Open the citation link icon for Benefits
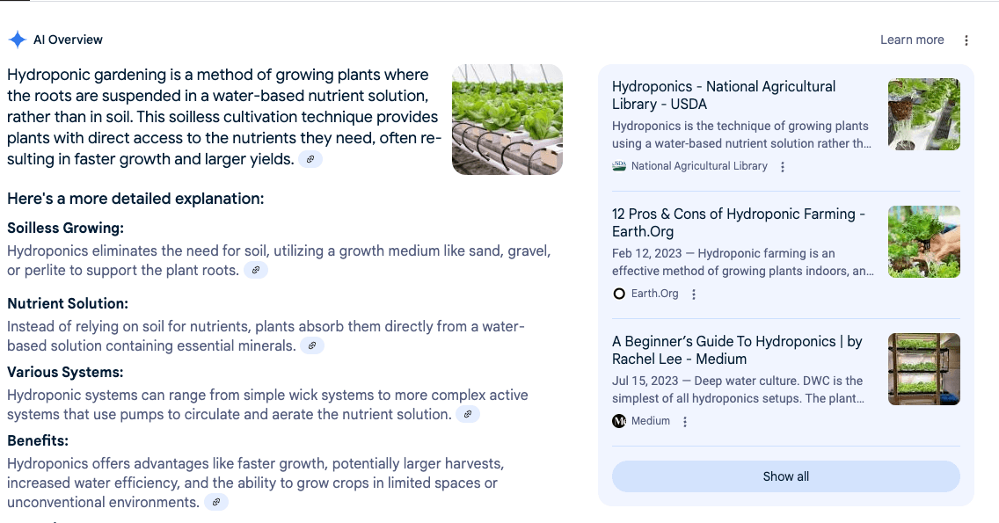The height and width of the screenshot is (523, 999). [x=216, y=502]
